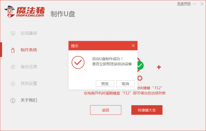
Task: Open the 在线重装 menu item
Action: (29, 33)
